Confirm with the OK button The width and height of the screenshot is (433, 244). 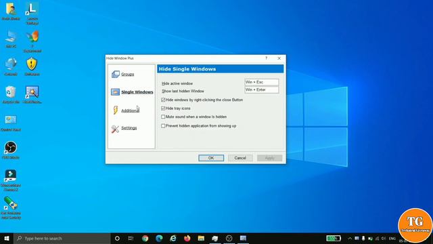(x=211, y=158)
